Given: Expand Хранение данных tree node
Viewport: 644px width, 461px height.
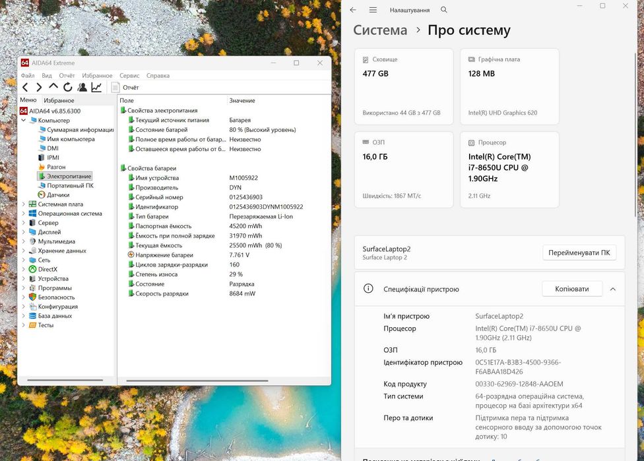Looking at the screenshot, I should point(23,251).
